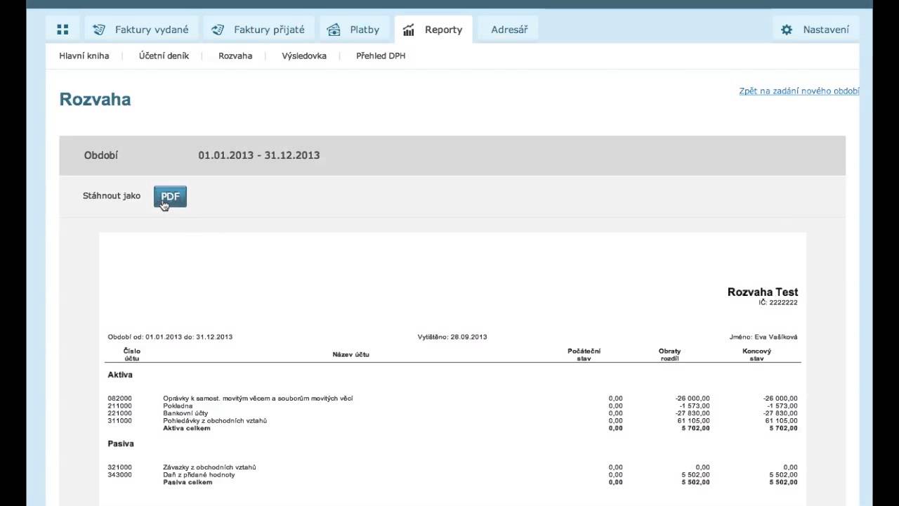Click the Koncový stav column header
Image resolution: width=899 pixels, height=506 pixels.
756,354
